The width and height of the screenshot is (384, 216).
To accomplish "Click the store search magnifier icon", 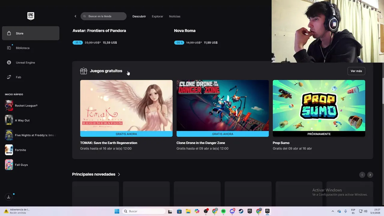I will click(x=85, y=16).
